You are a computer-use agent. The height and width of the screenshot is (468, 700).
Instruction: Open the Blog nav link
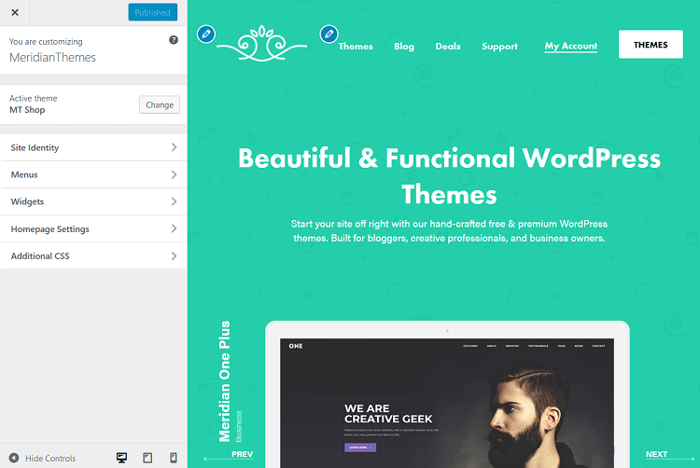coord(404,47)
